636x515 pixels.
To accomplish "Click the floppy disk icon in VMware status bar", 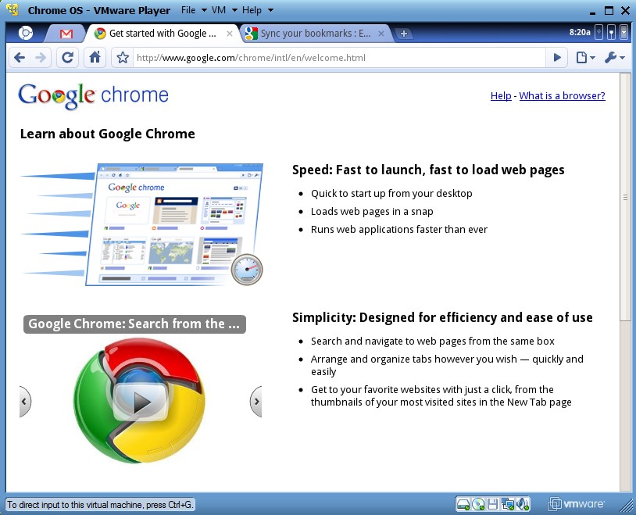I will click(x=492, y=503).
